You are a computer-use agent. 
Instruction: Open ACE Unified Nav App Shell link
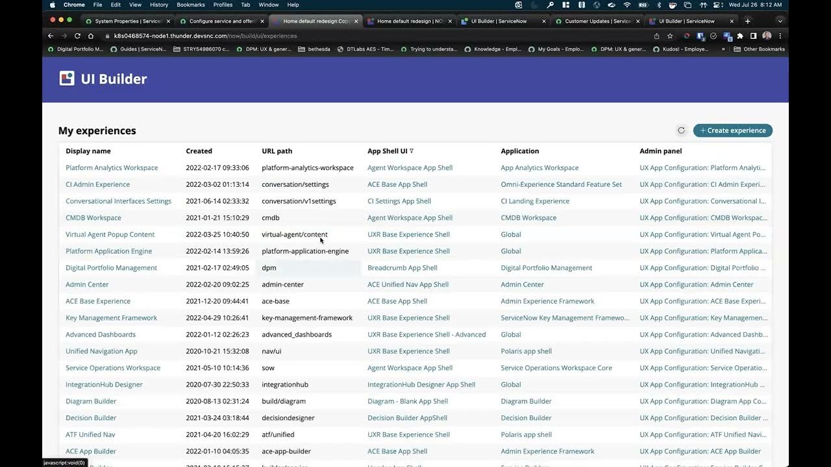[x=408, y=284]
